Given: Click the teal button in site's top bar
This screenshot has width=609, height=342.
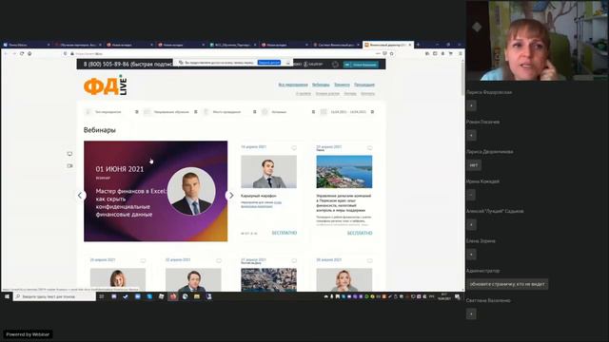Looking at the screenshot, I should [361, 65].
